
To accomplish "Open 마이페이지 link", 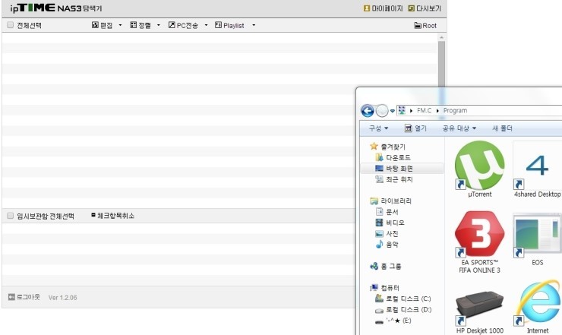I will pyautogui.click(x=384, y=8).
